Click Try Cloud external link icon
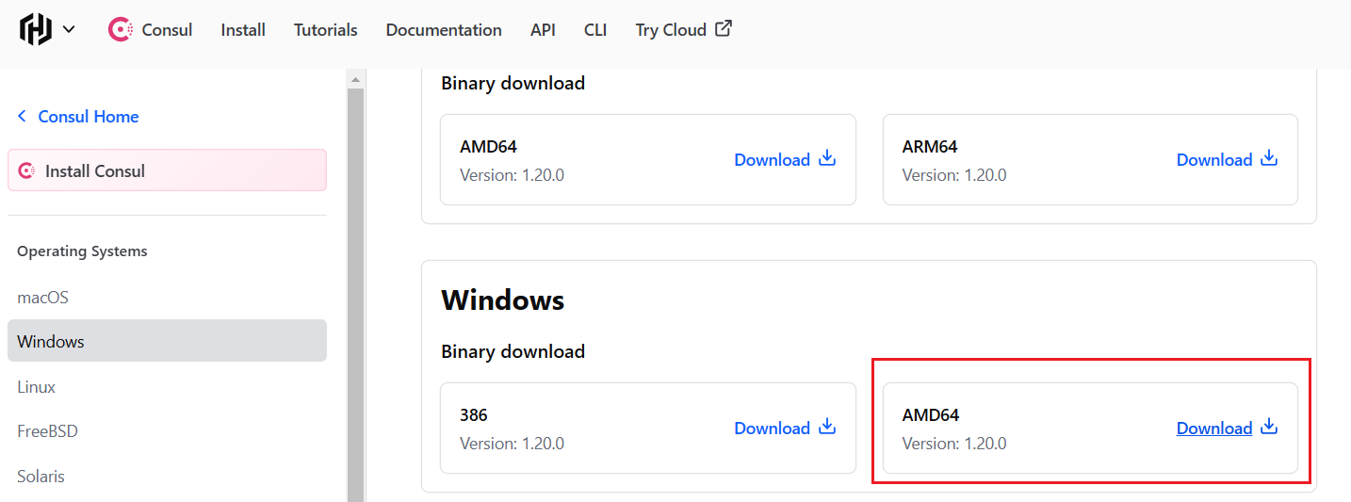The image size is (1351, 502). click(x=724, y=28)
